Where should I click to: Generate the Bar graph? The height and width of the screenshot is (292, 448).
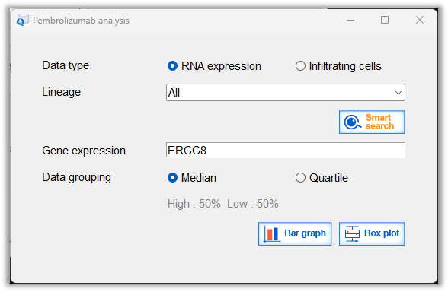tap(295, 234)
